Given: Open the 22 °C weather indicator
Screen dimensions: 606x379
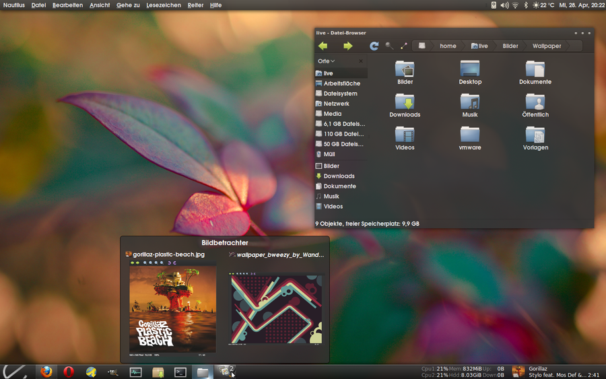Looking at the screenshot, I should pyautogui.click(x=543, y=5).
